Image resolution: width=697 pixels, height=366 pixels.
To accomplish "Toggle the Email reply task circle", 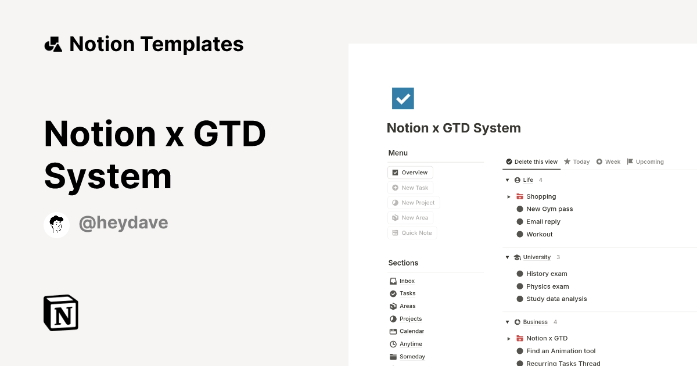I will (x=520, y=221).
